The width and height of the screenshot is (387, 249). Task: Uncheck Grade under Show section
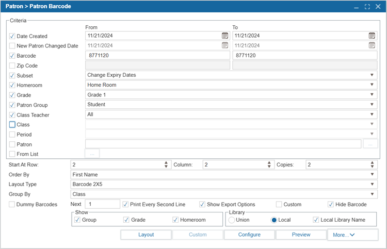point(126,220)
